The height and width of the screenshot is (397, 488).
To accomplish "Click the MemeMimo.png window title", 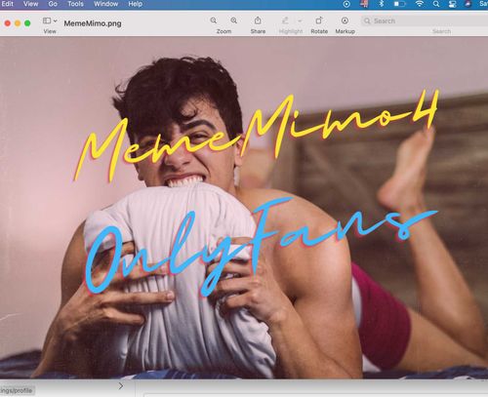I will (93, 23).
